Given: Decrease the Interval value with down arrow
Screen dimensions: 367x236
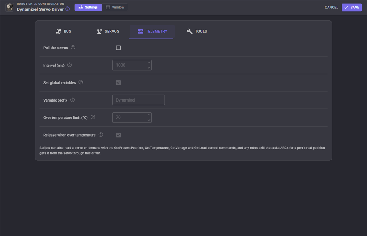Looking at the screenshot, I should coord(149,68).
